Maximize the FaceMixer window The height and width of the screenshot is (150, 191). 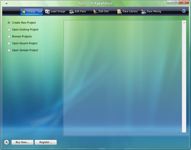176,2
